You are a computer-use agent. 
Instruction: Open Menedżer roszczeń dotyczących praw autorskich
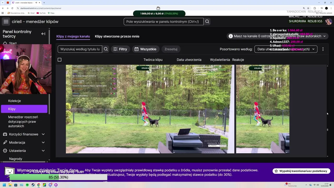23,122
